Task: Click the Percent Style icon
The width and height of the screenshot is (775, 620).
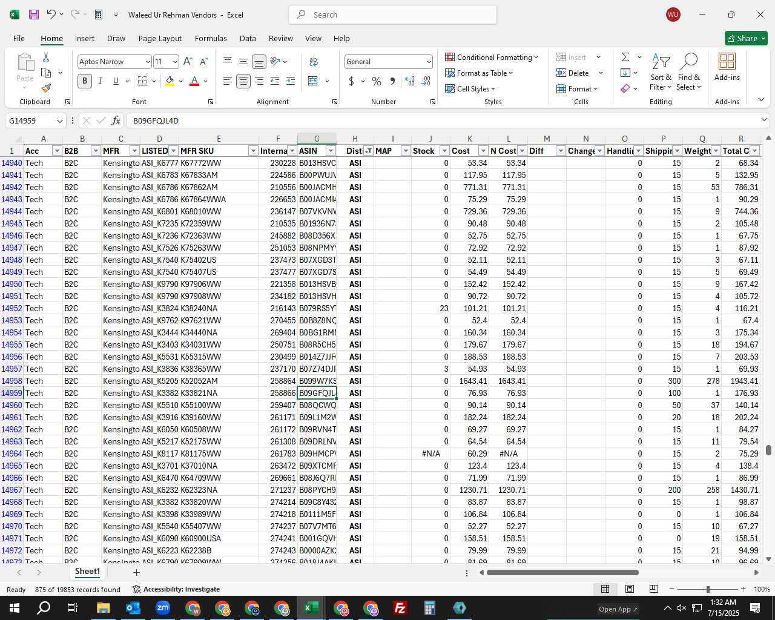Action: pyautogui.click(x=377, y=81)
